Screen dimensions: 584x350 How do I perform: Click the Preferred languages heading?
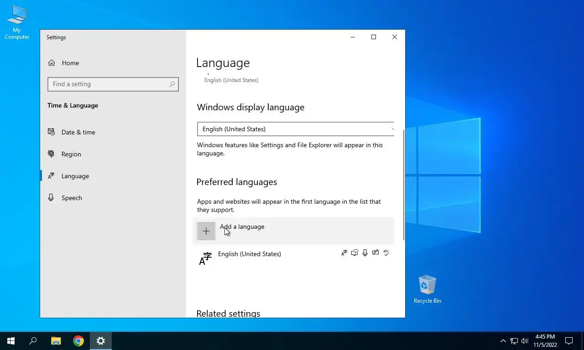237,182
